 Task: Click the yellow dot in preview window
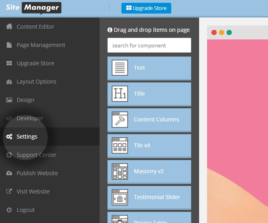click(x=221, y=33)
